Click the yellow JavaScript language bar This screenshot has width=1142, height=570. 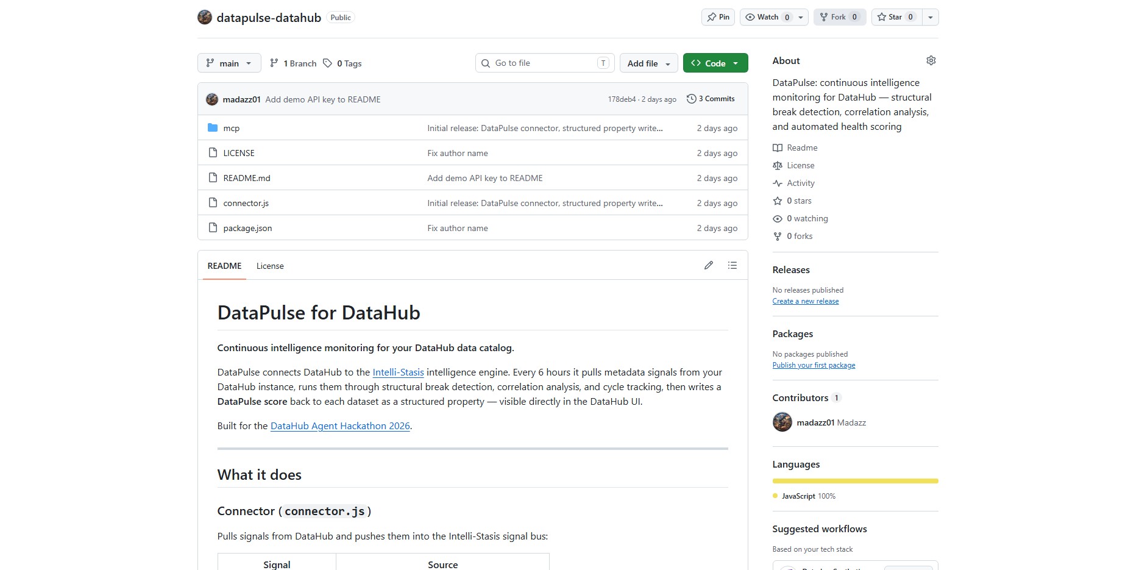click(x=855, y=481)
